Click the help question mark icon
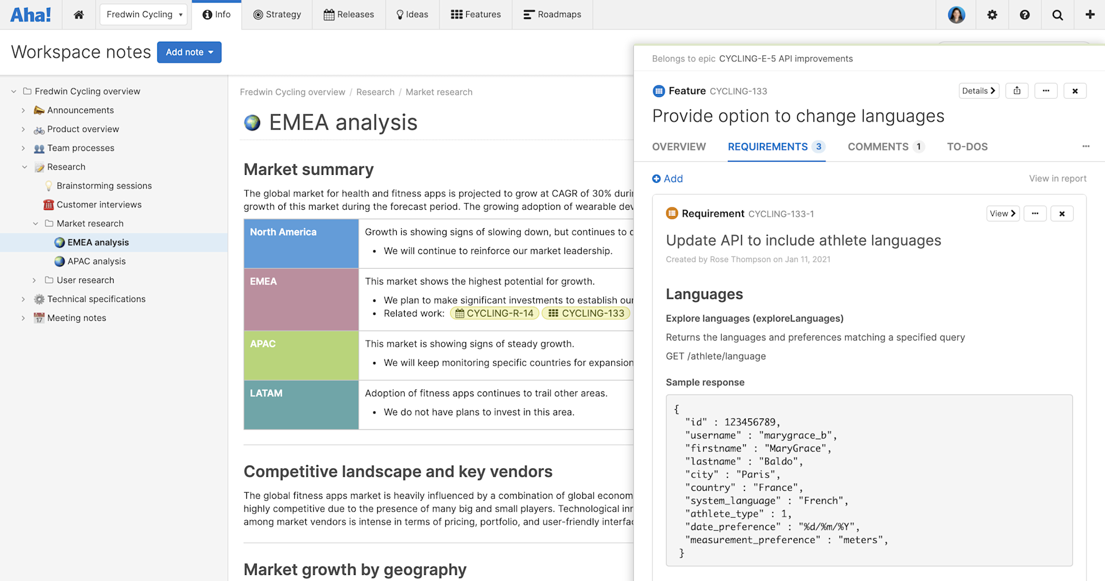This screenshot has width=1105, height=581. tap(1024, 14)
